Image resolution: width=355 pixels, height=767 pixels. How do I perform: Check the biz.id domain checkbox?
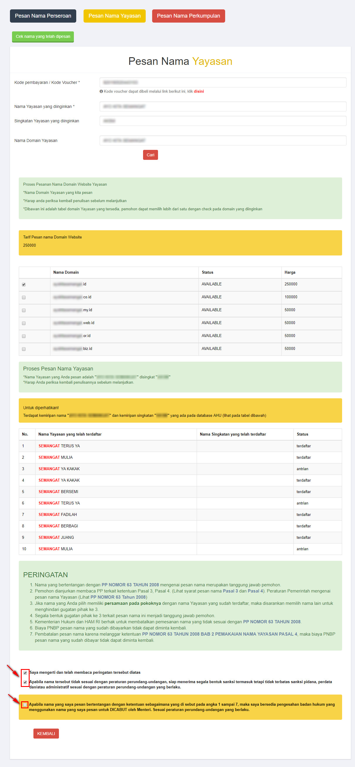(24, 349)
